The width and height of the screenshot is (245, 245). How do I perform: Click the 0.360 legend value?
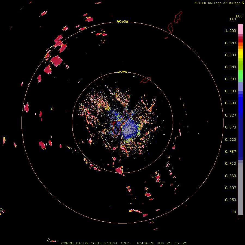point(231,176)
